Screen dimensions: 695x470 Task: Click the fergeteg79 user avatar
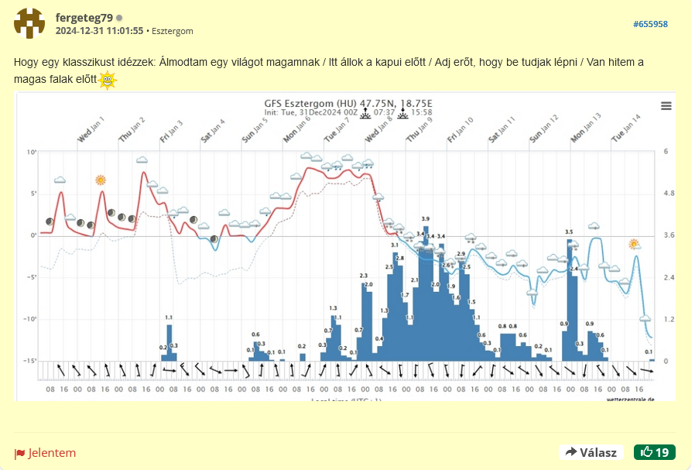[29, 23]
